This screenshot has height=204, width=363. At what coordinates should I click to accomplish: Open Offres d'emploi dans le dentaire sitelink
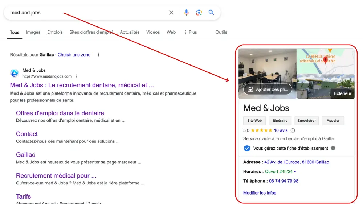coord(60,113)
